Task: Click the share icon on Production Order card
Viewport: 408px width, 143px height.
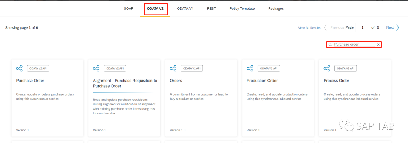Action: coord(250,68)
